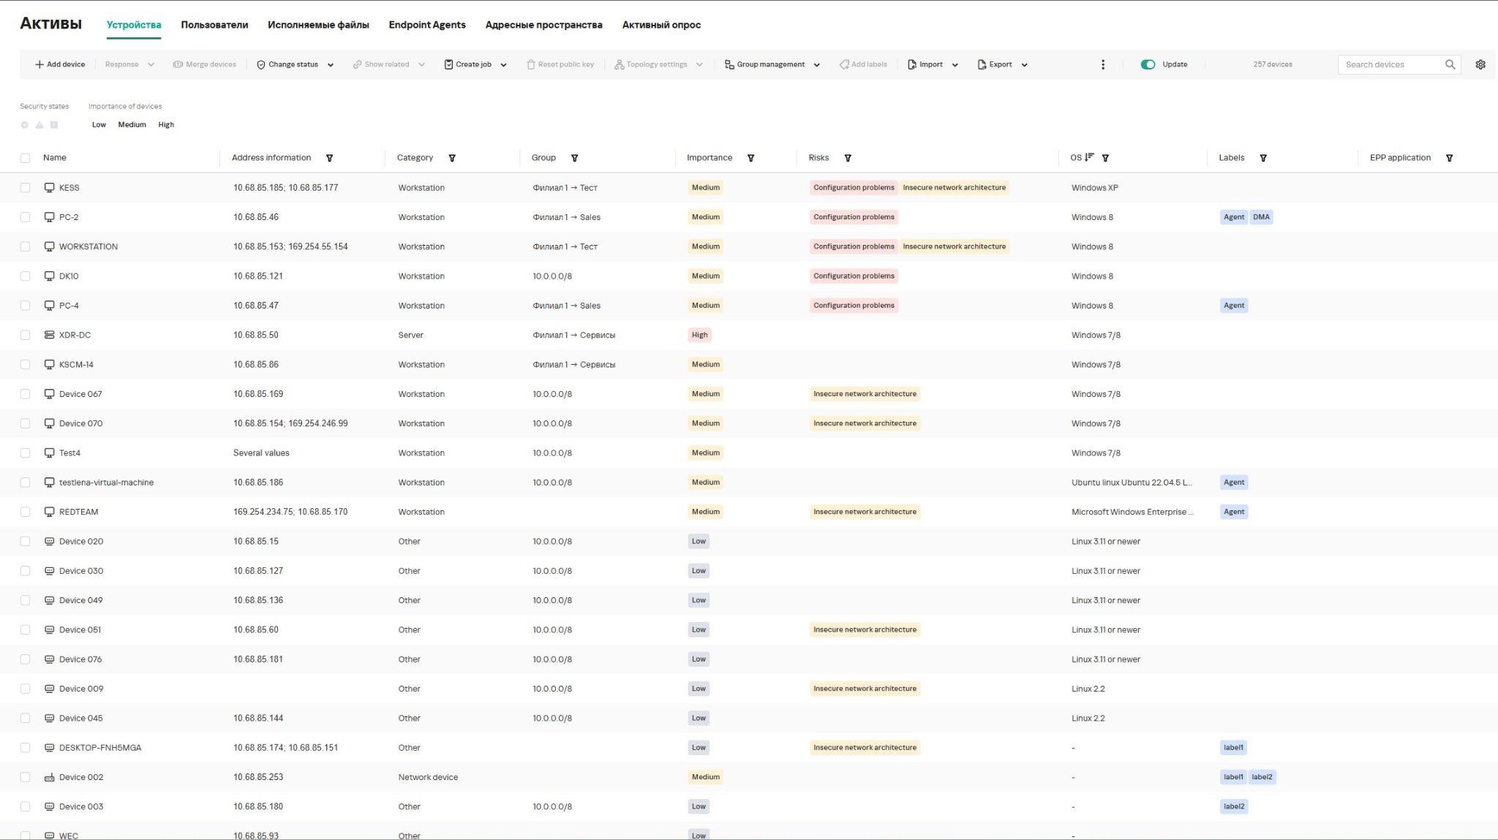Click the Risks column filter icon
The width and height of the screenshot is (1498, 840).
[x=848, y=158]
